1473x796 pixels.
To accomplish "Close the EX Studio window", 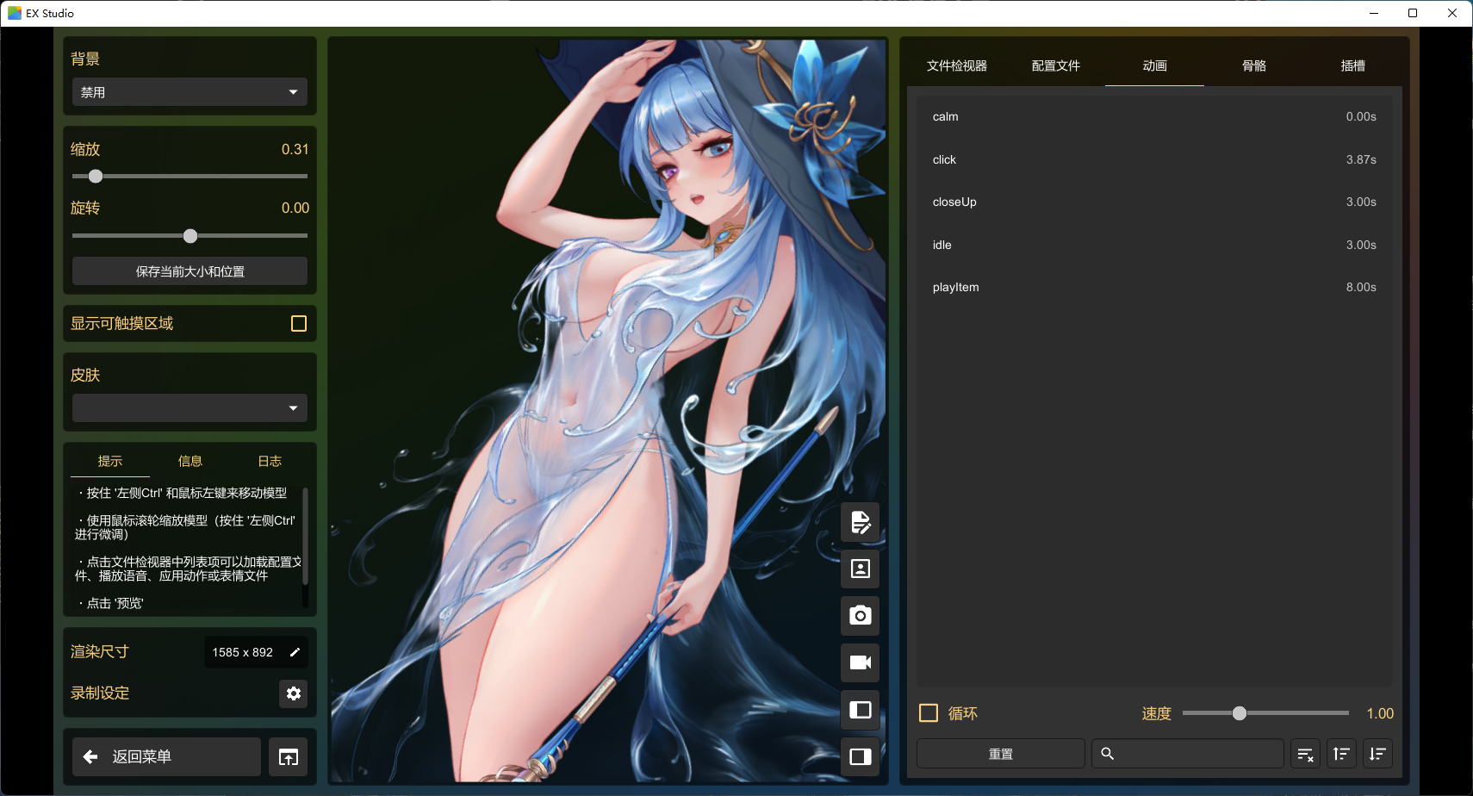I will 1452,13.
